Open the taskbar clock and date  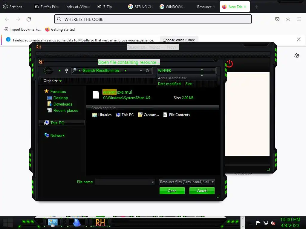(290, 222)
